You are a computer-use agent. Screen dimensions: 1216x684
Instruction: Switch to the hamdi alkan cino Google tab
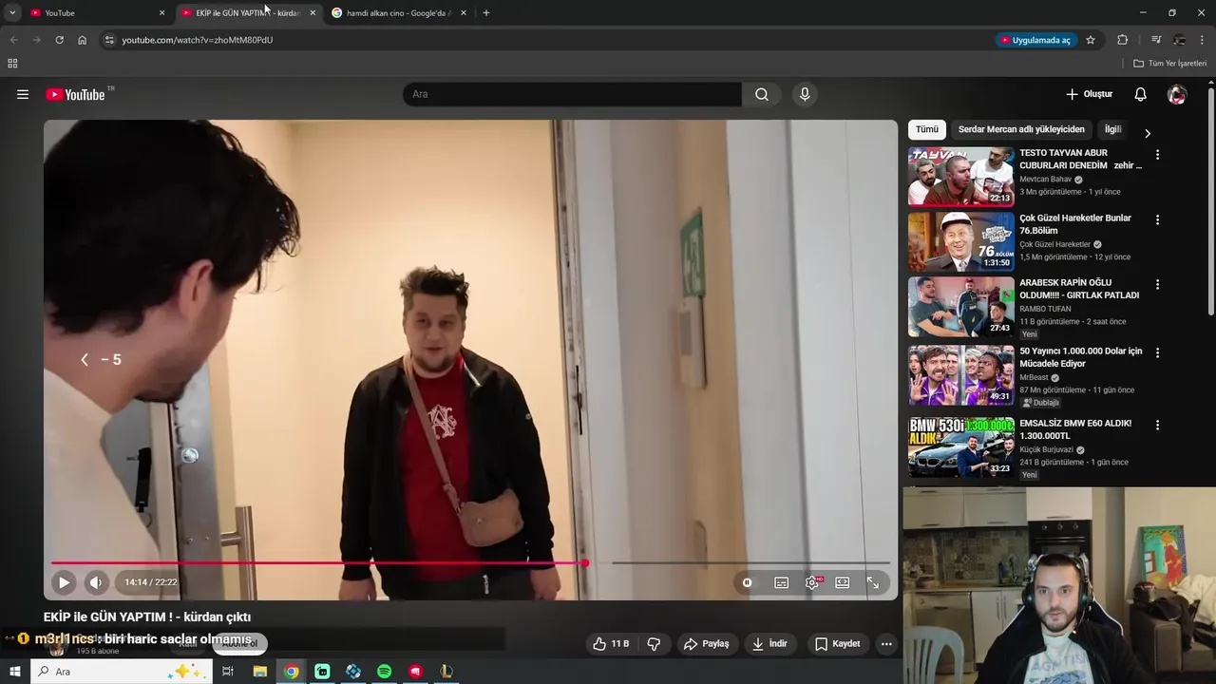(399, 12)
